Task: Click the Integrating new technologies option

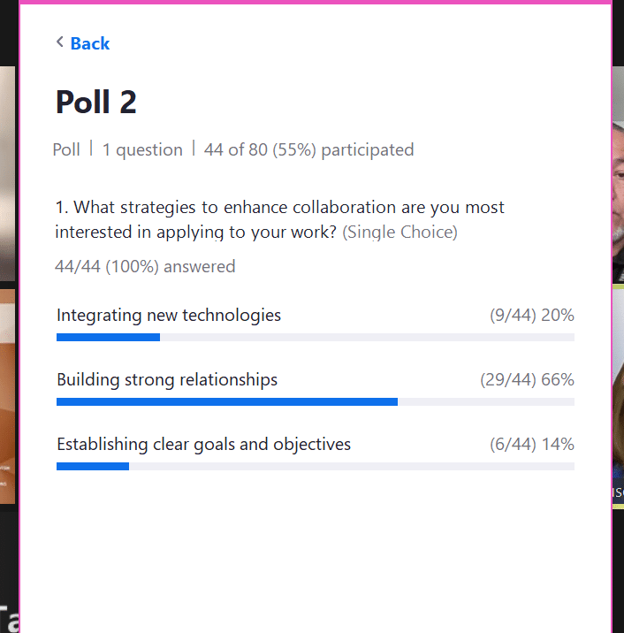Action: click(x=169, y=316)
